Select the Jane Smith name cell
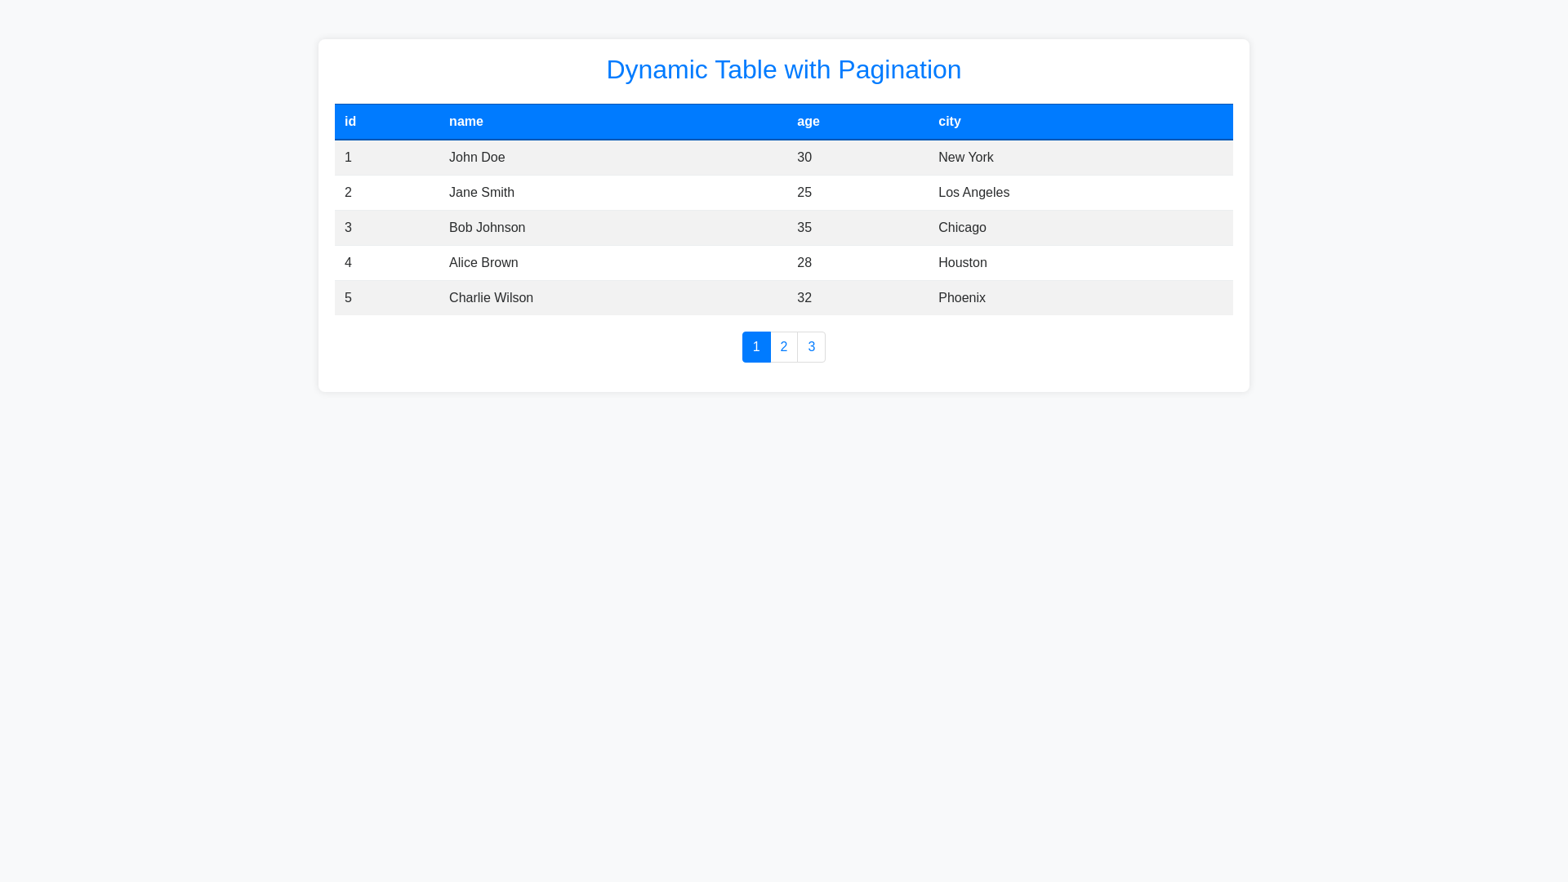Image resolution: width=1568 pixels, height=882 pixels. [x=613, y=193]
